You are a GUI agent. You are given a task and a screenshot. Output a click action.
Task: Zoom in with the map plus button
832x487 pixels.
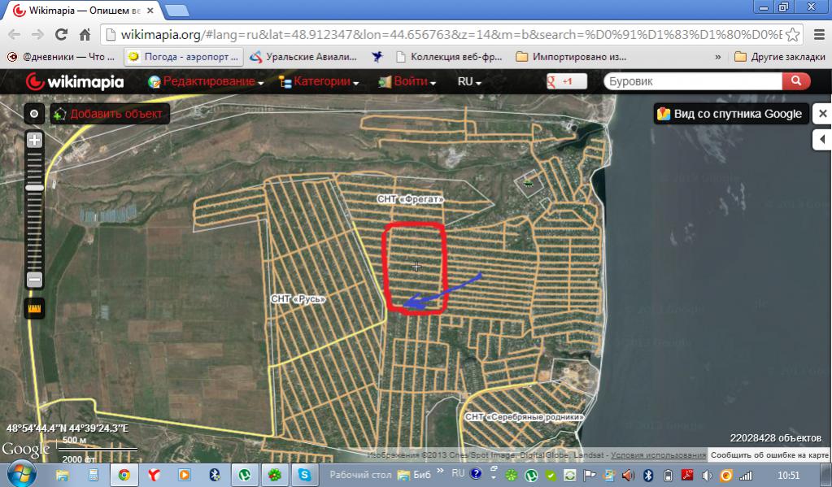(34, 140)
